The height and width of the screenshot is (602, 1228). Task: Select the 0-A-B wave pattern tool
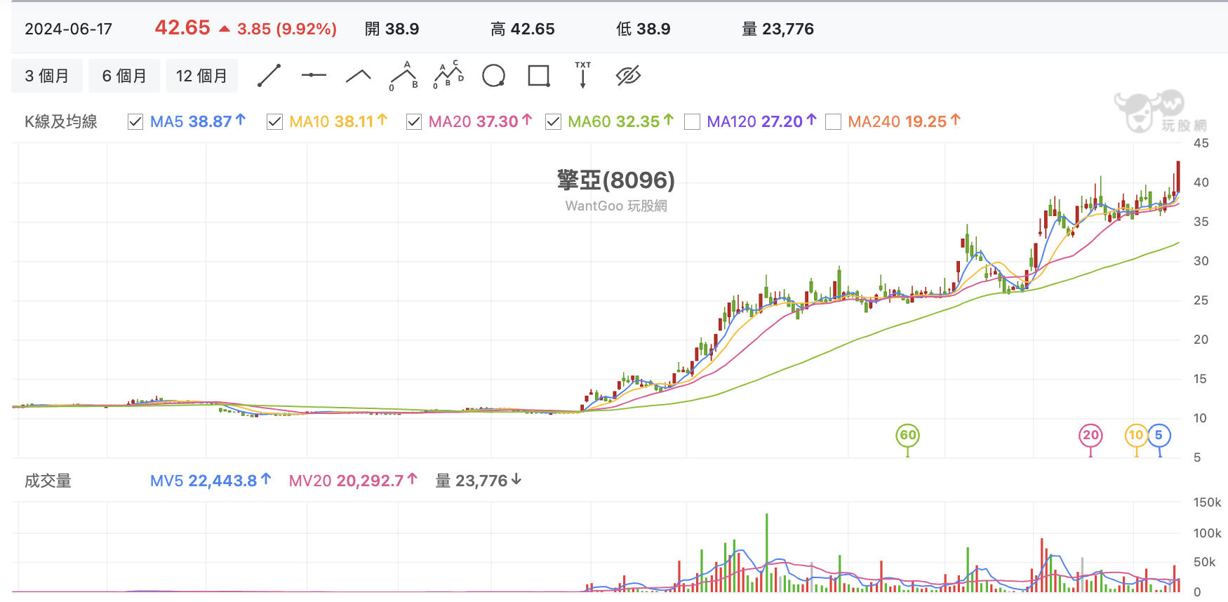pos(404,76)
